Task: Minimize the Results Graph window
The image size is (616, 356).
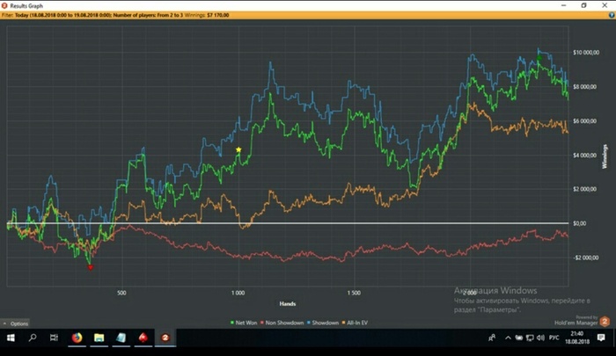Action: pos(563,5)
